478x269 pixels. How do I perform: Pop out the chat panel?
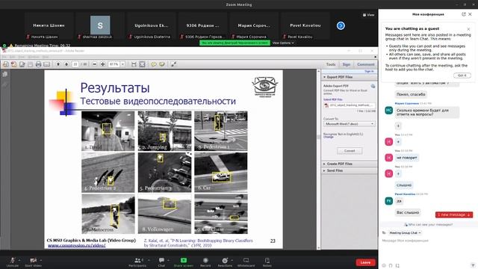[x=464, y=14]
